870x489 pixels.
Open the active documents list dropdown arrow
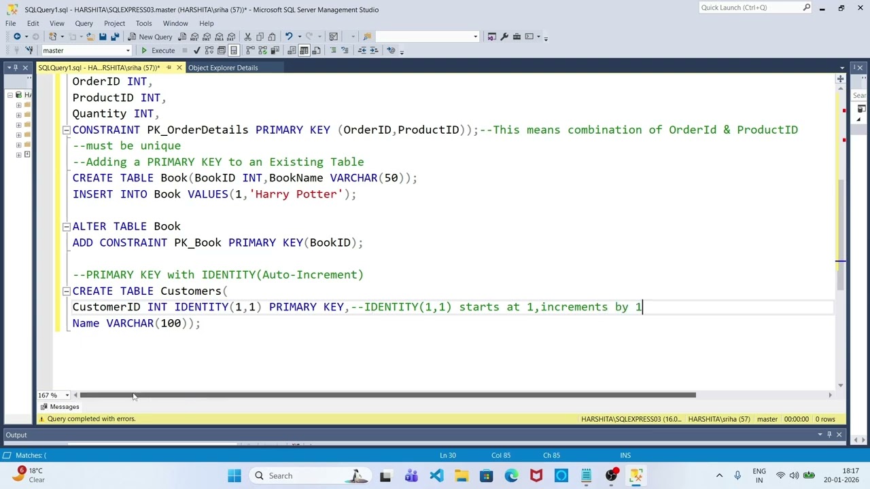tap(842, 68)
